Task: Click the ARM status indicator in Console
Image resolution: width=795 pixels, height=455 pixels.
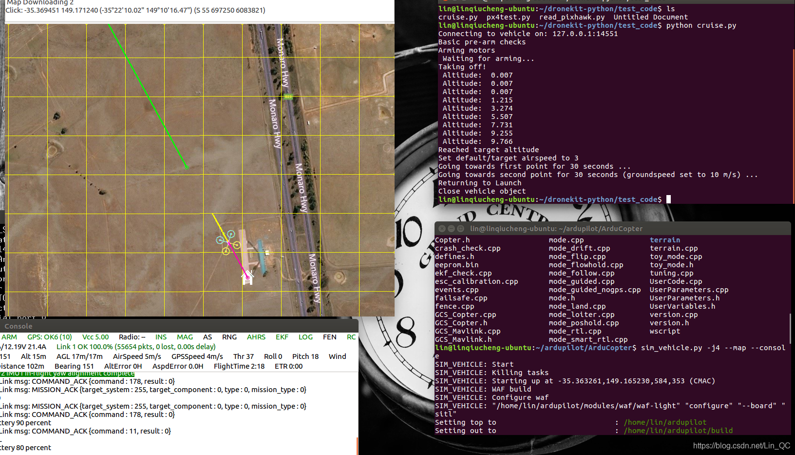Action: click(x=9, y=337)
